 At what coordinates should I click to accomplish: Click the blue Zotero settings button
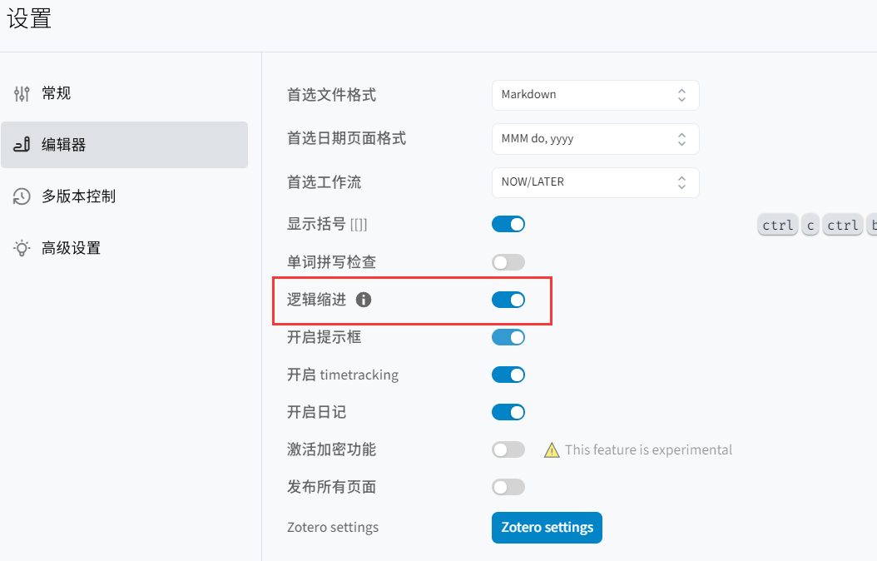547,528
